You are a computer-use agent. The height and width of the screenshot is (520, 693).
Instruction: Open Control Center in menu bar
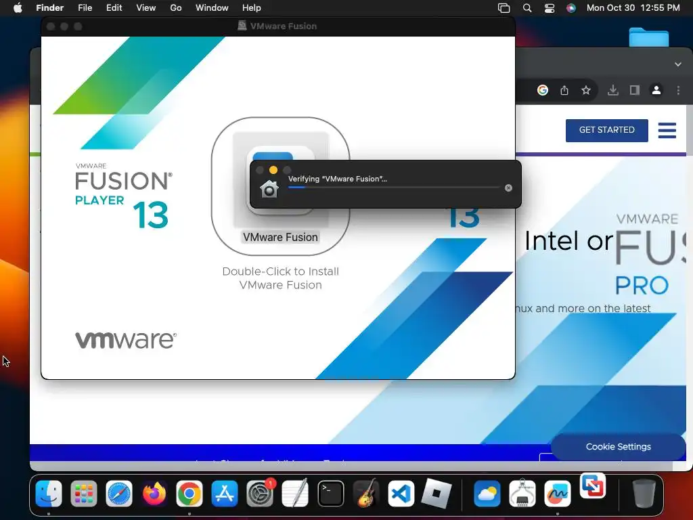click(550, 8)
